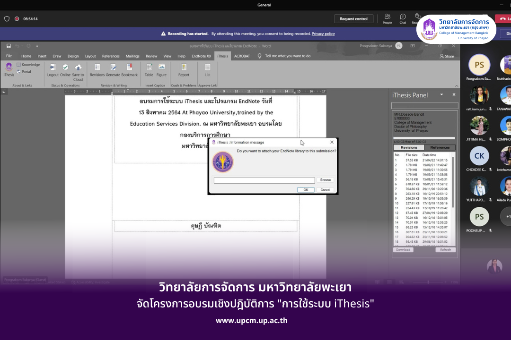Screen dimensions: 511x340
Task: Click the Save to Cloud icon
Action: [x=78, y=68]
